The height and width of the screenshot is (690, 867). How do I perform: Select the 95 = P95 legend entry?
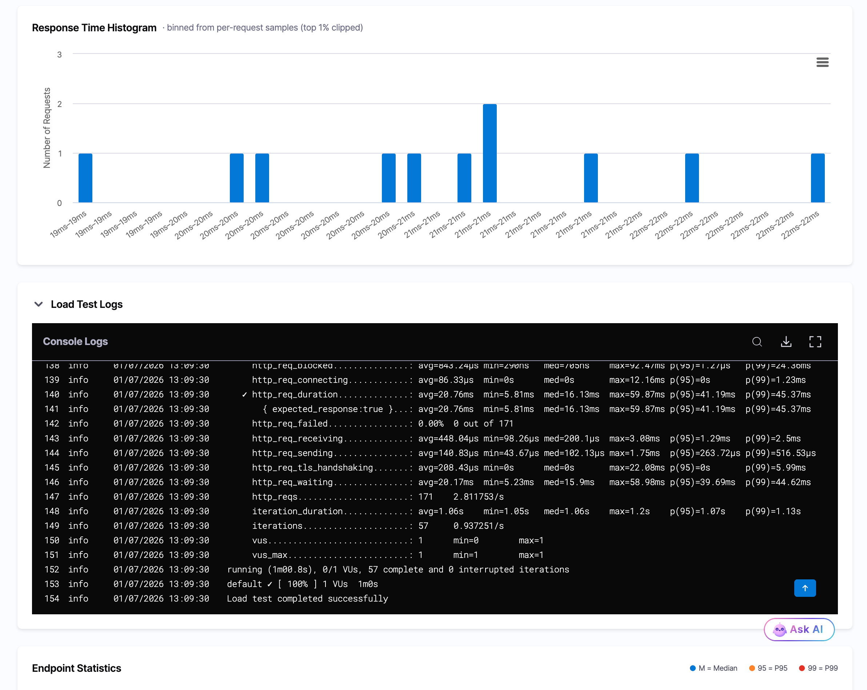tap(768, 668)
